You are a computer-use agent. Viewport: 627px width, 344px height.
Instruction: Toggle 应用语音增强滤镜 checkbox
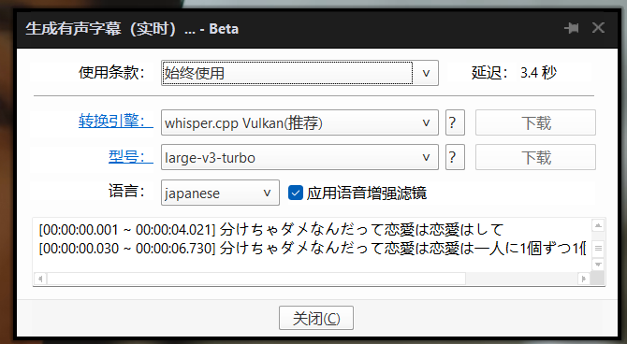click(296, 193)
